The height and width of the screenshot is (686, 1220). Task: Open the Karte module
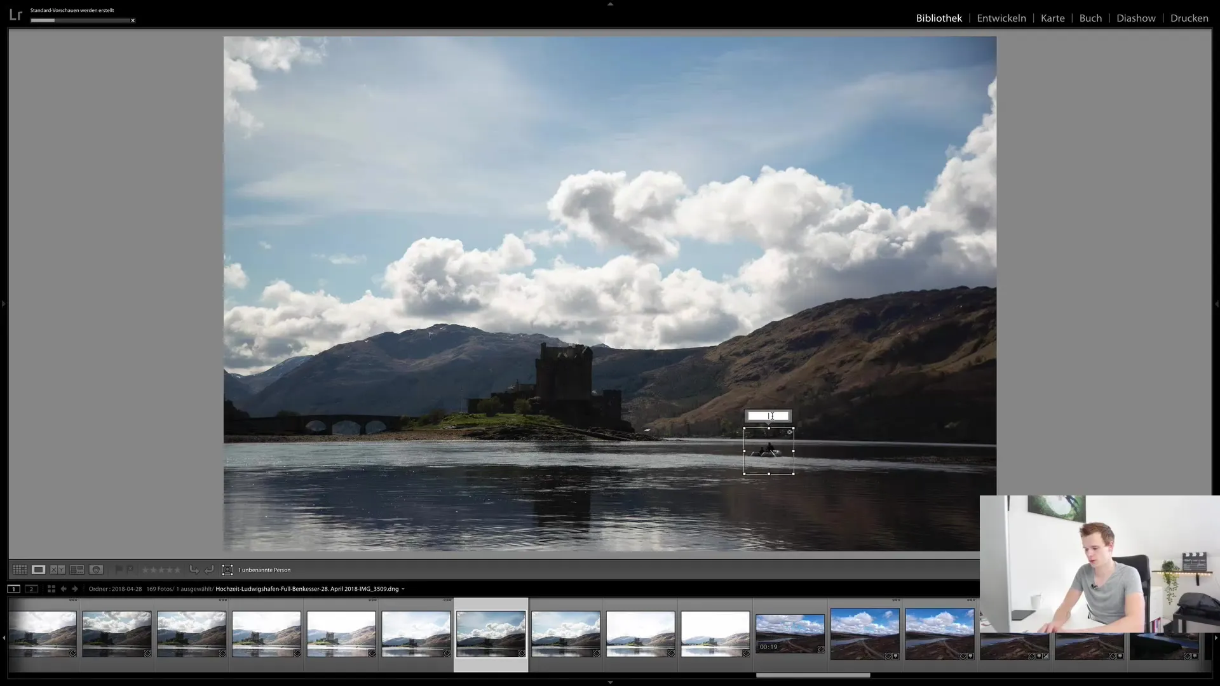[x=1052, y=18]
